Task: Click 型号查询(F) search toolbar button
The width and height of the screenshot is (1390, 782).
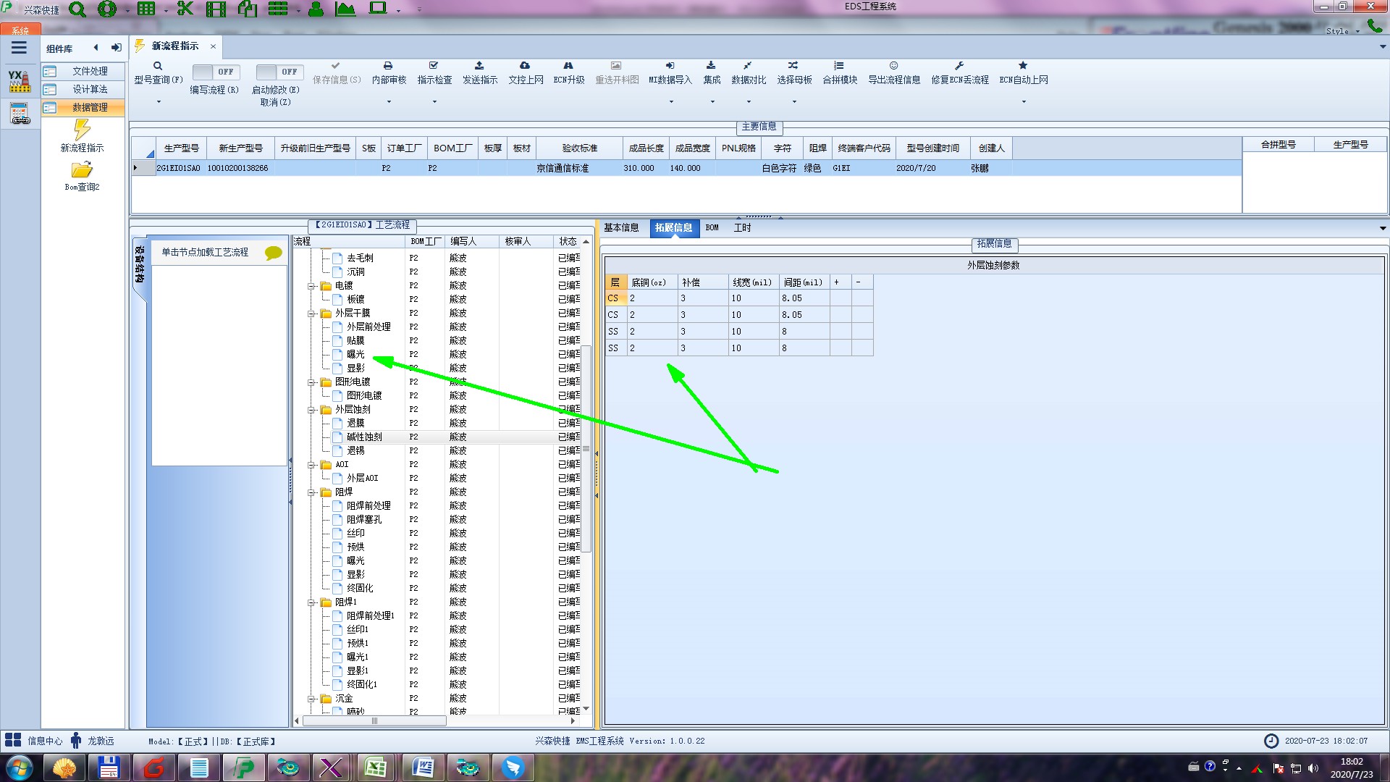Action: [x=158, y=73]
